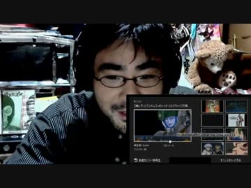The width and height of the screenshot is (251, 188).
Task: Open the dark blue thumbnail in top row
Action: tap(236, 106)
